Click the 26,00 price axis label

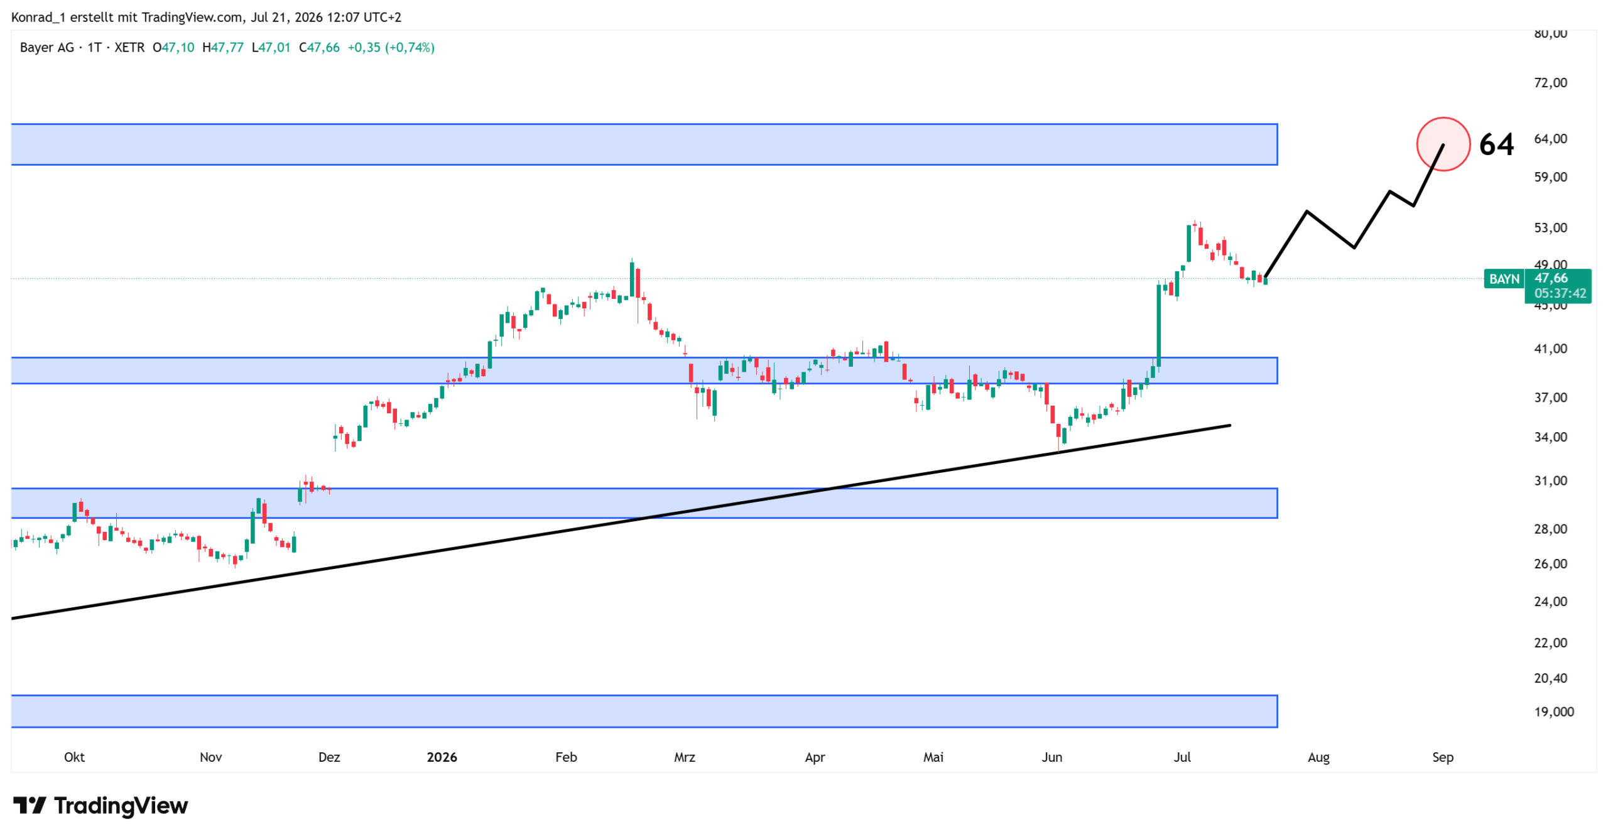pos(1550,565)
